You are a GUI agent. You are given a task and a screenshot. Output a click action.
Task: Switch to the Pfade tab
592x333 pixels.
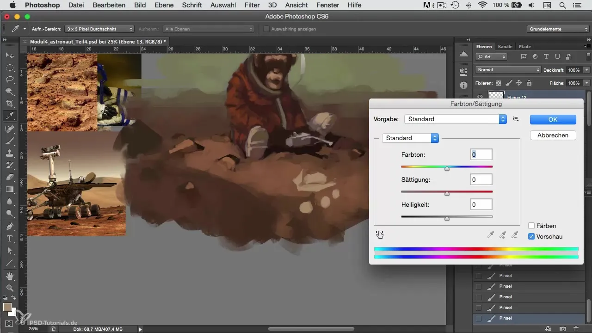(524, 47)
